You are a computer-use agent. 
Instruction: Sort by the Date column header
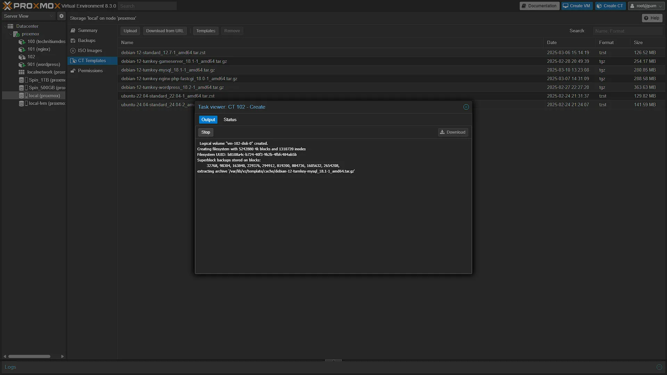(x=569, y=43)
